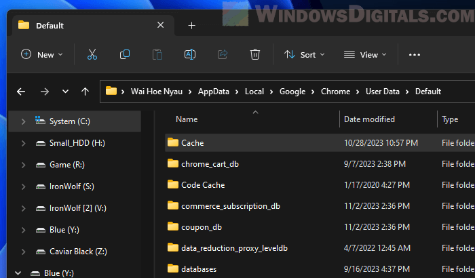Screen dimensions: 475x278
Task: Add a new tab with plus
Action: point(191,26)
